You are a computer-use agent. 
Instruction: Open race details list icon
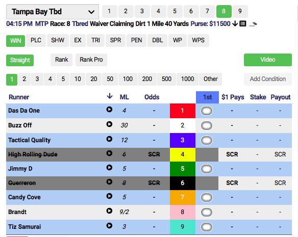pyautogui.click(x=243, y=24)
